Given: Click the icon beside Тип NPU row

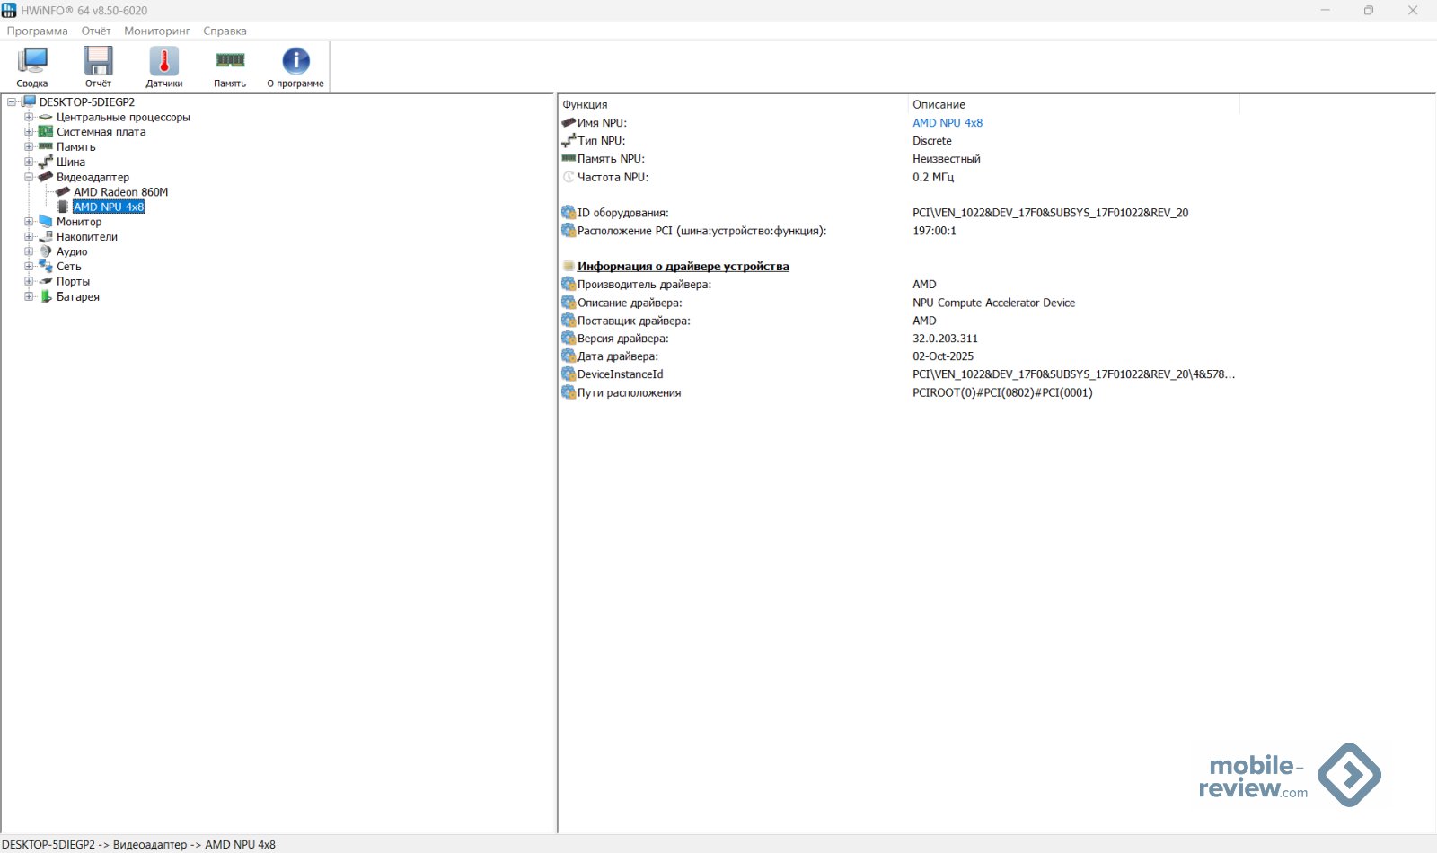Looking at the screenshot, I should tap(569, 141).
